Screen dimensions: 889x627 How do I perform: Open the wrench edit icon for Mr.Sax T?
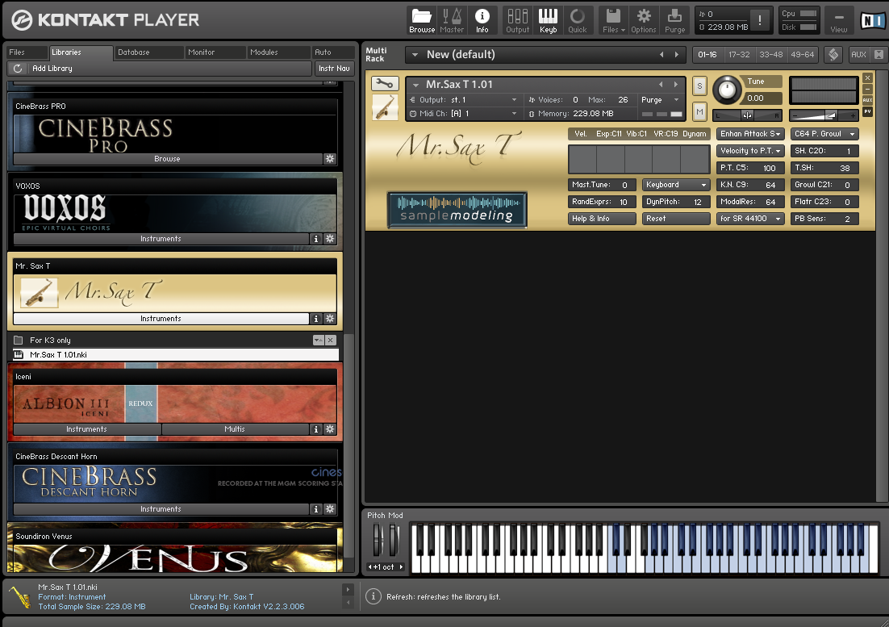tap(385, 84)
